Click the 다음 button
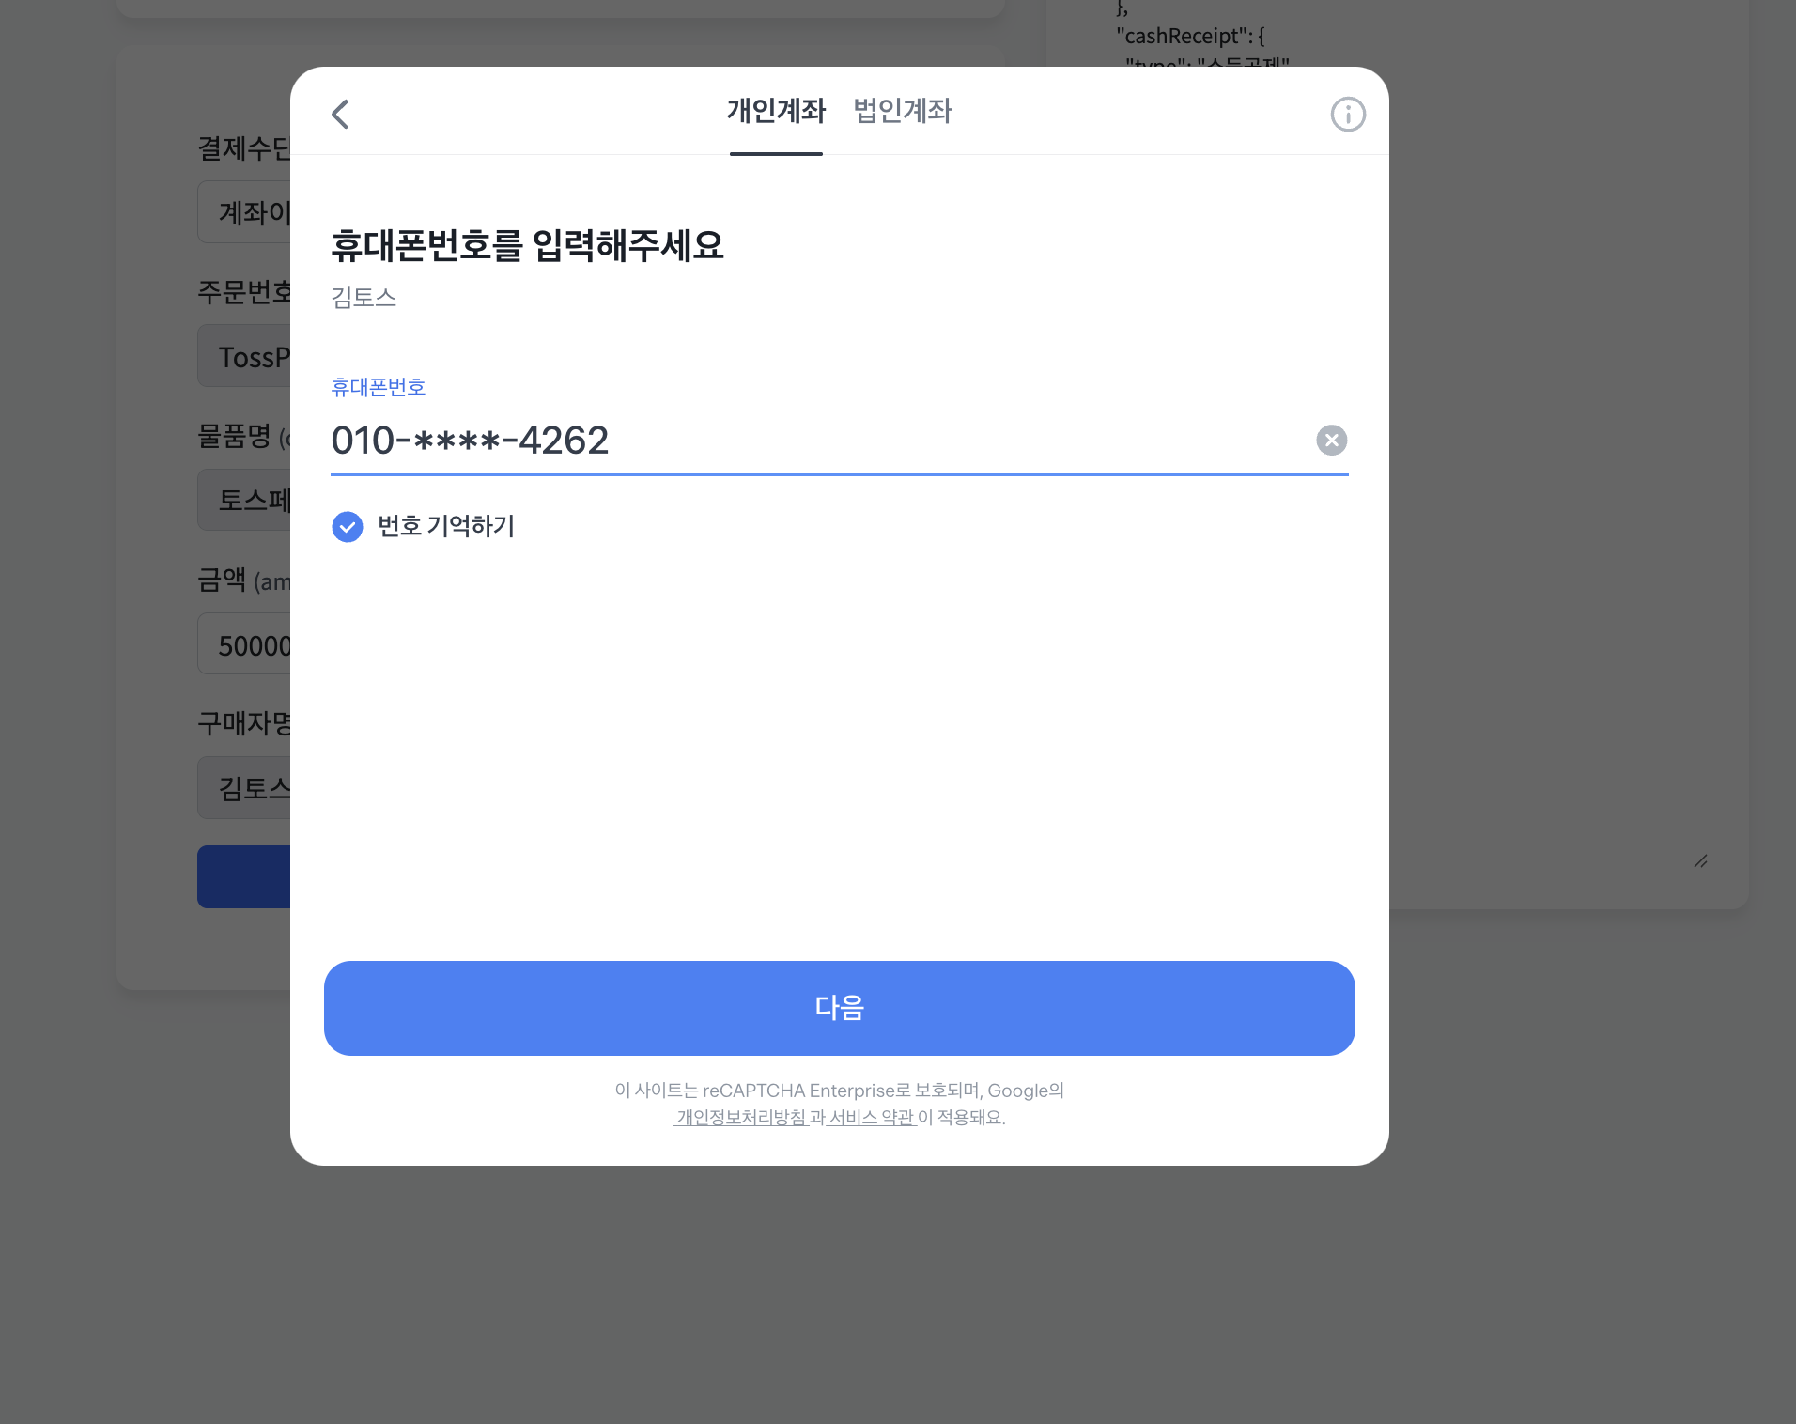Image resolution: width=1796 pixels, height=1424 pixels. [839, 1008]
